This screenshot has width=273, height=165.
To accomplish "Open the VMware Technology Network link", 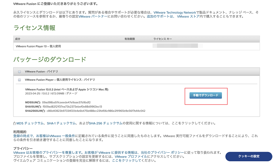I will [x=175, y=13].
